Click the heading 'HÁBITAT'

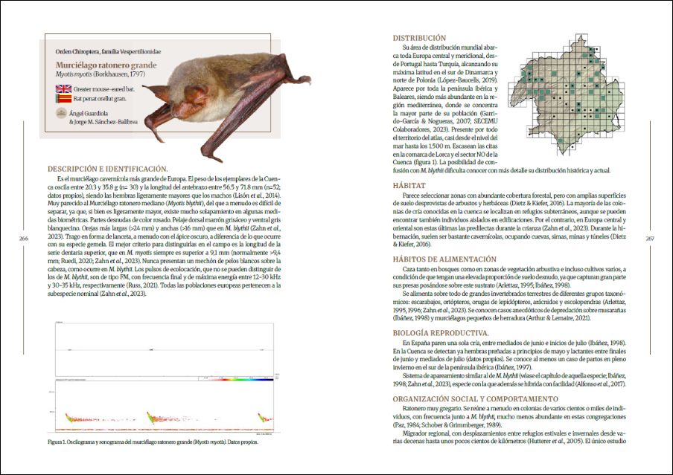coord(409,186)
